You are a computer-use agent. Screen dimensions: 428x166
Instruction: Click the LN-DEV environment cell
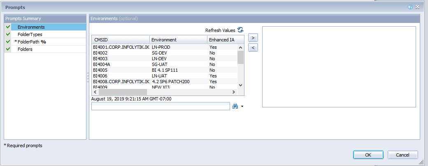click(x=159, y=59)
